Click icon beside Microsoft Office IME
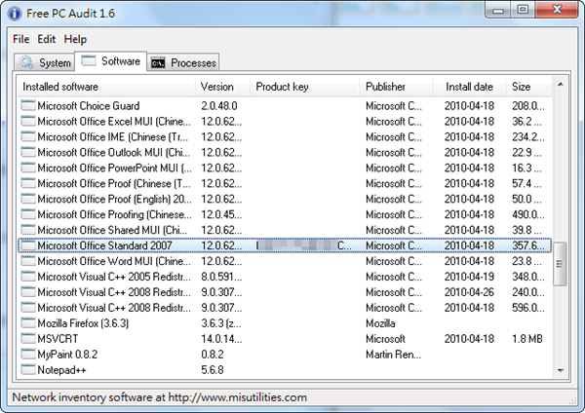 (28, 136)
